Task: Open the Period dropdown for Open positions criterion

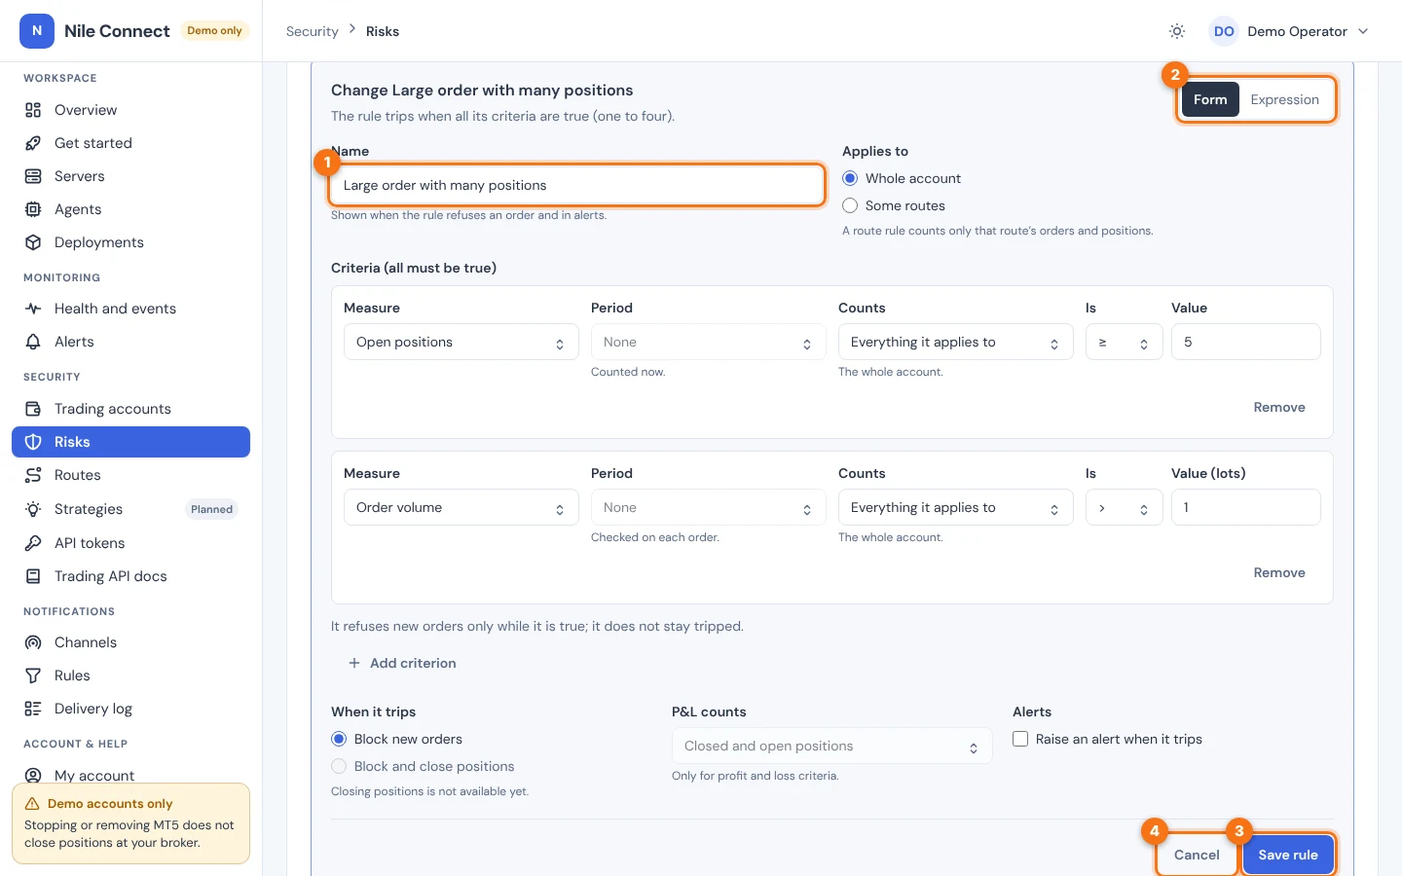Action: [709, 343]
